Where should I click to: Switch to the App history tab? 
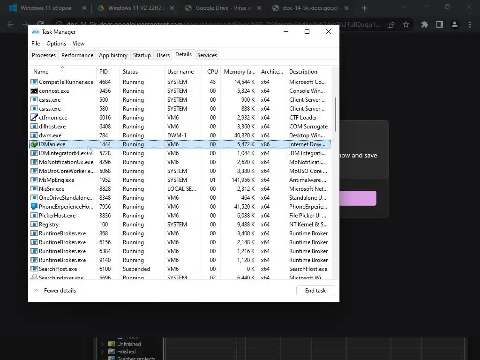pos(113,55)
